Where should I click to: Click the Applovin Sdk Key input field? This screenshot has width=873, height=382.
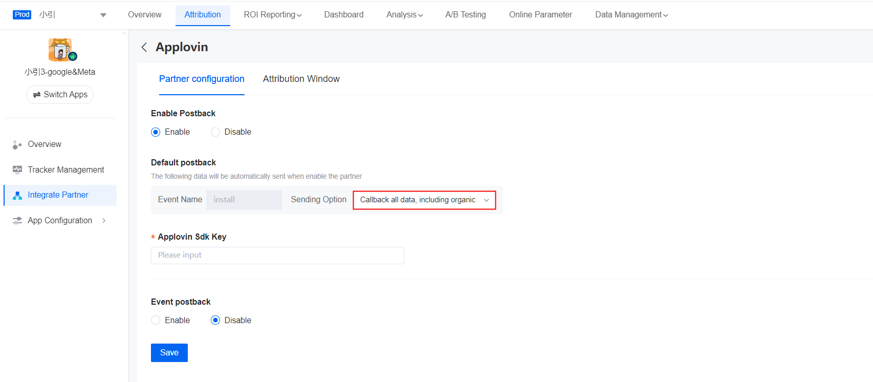[x=277, y=256]
